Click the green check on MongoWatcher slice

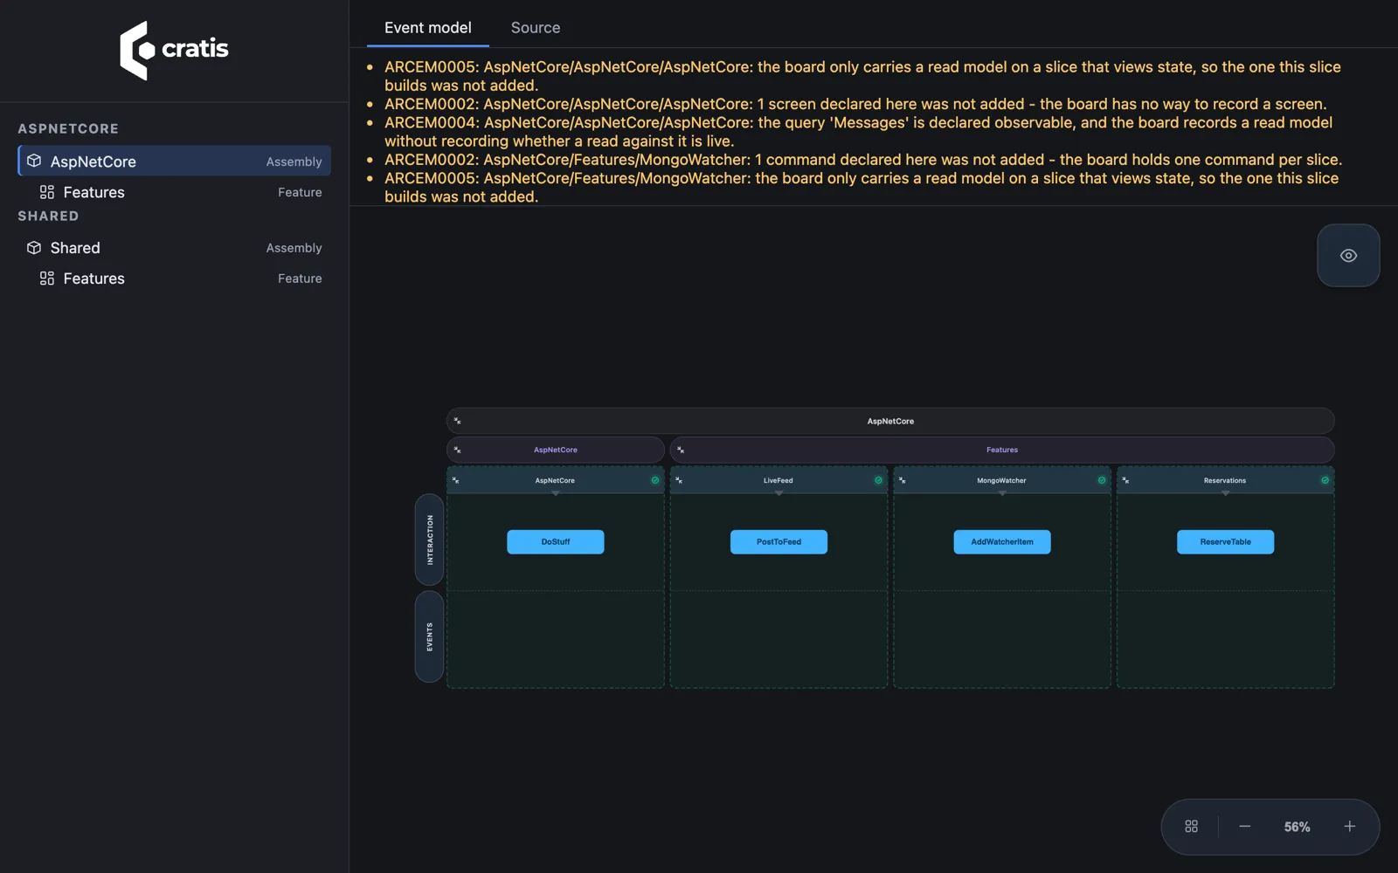[x=1102, y=480]
